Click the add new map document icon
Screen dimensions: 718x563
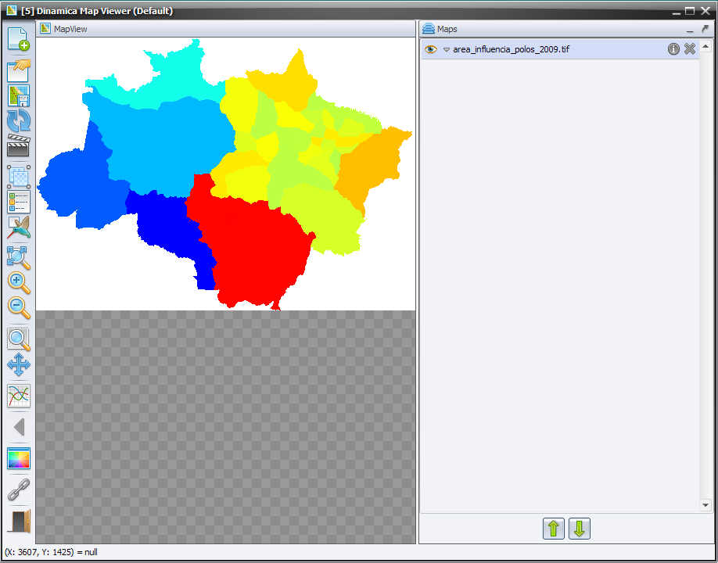19,39
